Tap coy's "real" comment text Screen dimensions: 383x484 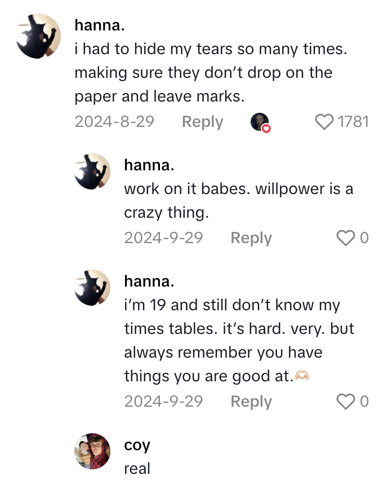pos(137,469)
